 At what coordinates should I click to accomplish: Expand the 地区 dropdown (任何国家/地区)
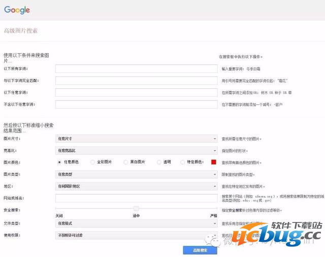tap(137, 186)
